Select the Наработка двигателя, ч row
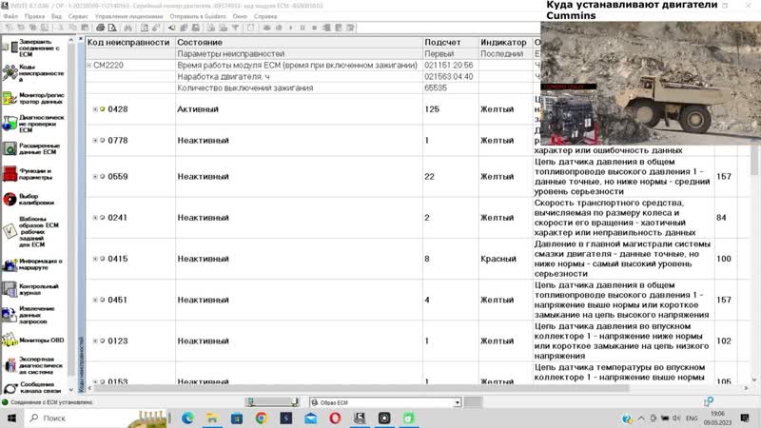 pos(299,77)
